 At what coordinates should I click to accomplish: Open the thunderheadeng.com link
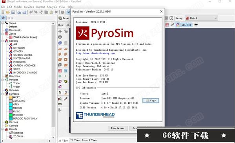(95, 53)
